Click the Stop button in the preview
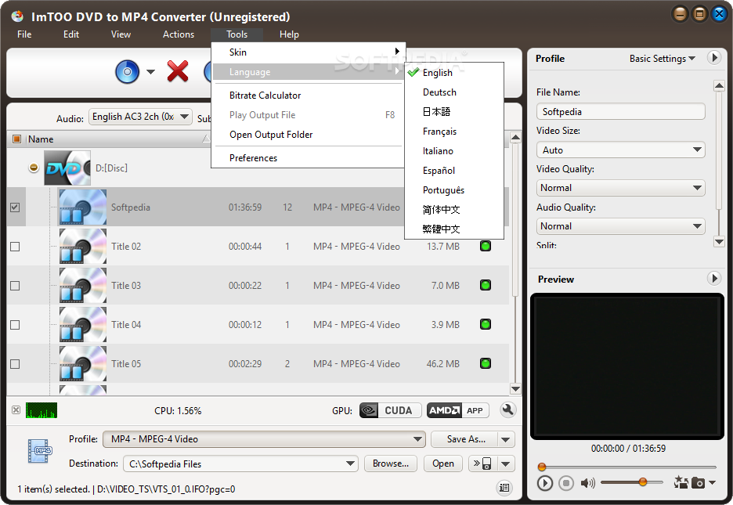 [565, 482]
